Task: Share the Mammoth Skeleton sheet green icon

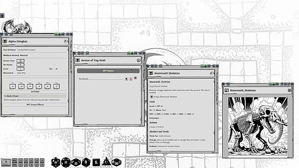Action: coord(202,66)
